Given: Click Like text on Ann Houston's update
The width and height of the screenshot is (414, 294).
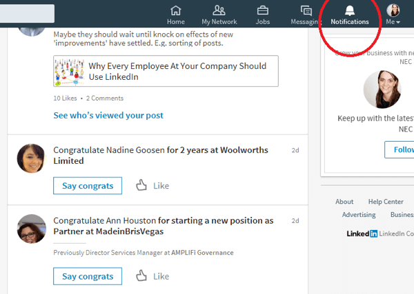Looking at the screenshot, I should pyautogui.click(x=161, y=276).
